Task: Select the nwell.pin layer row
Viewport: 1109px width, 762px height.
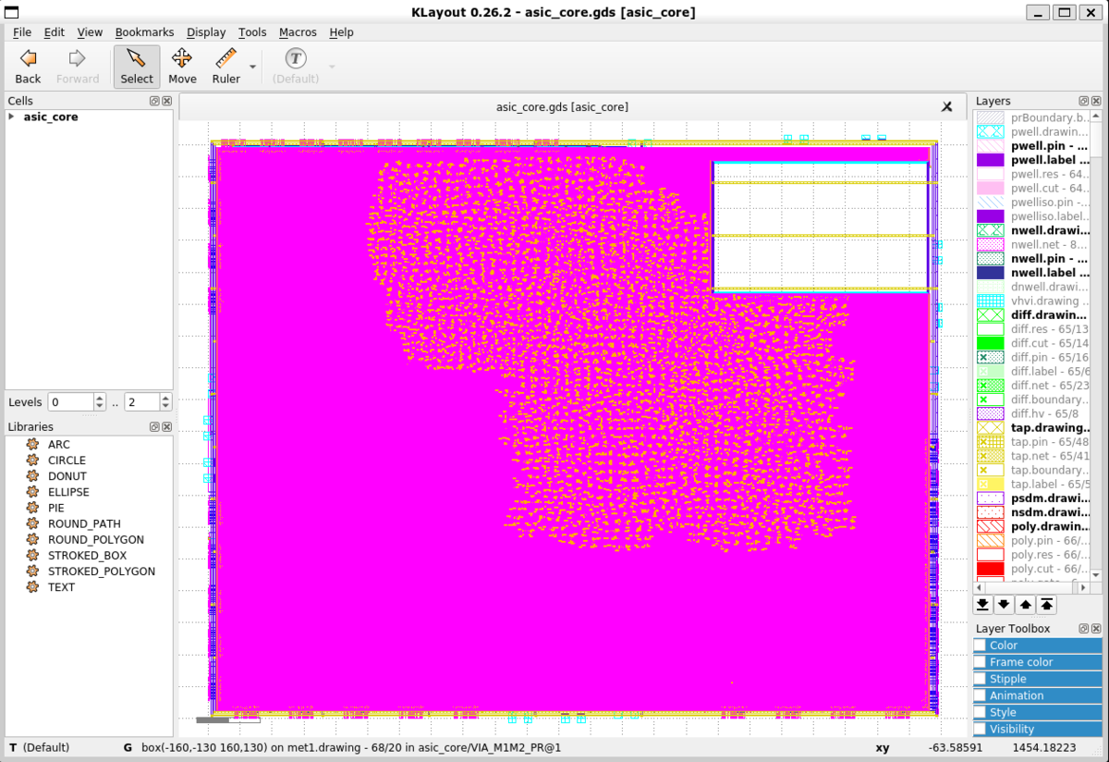Action: 1032,259
